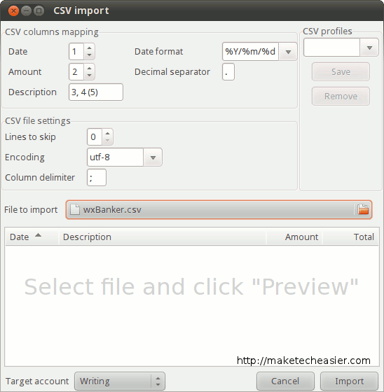384x392 pixels.
Task: Click the Cancel button
Action: [285, 381]
